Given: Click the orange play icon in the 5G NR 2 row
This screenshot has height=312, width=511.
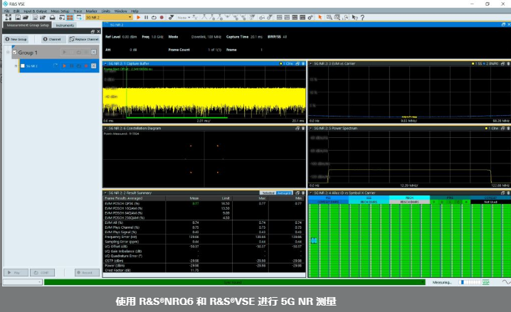Looking at the screenshot, I should pos(65,65).
